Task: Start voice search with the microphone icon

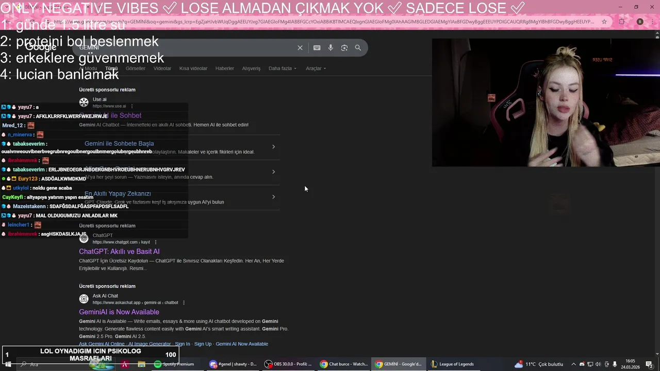Action: [331, 48]
